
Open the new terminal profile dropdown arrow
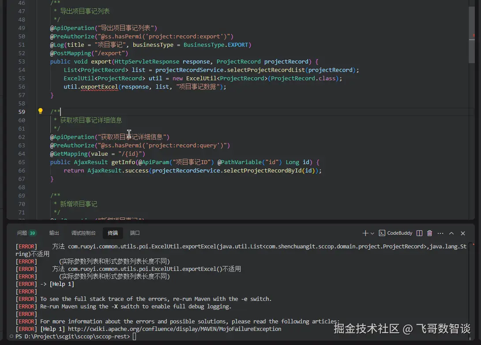click(372, 233)
